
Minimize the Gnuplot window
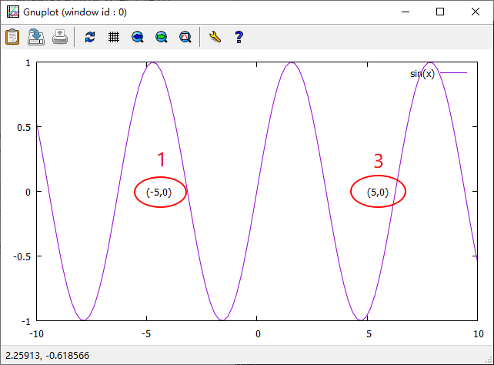coord(406,12)
